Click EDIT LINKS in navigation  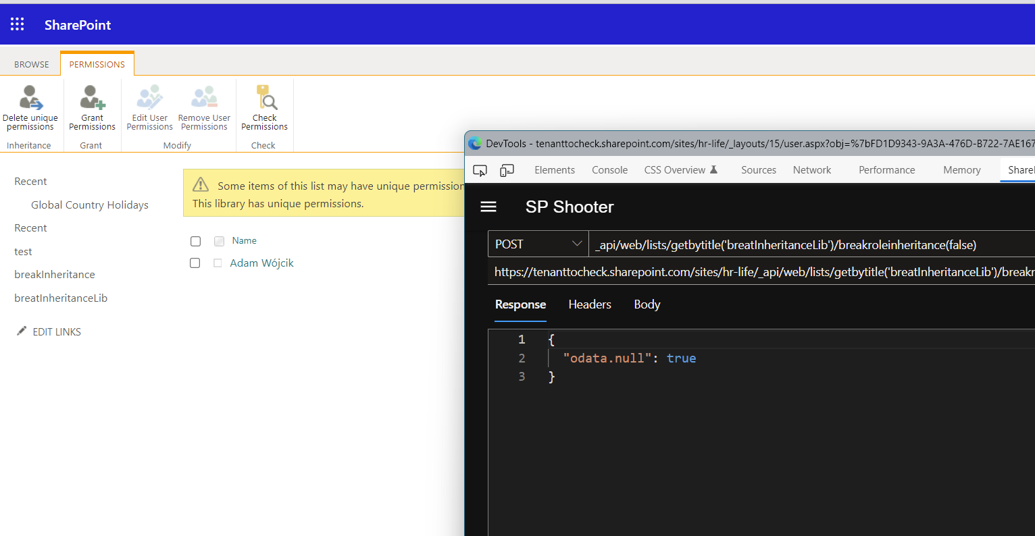[x=57, y=332]
